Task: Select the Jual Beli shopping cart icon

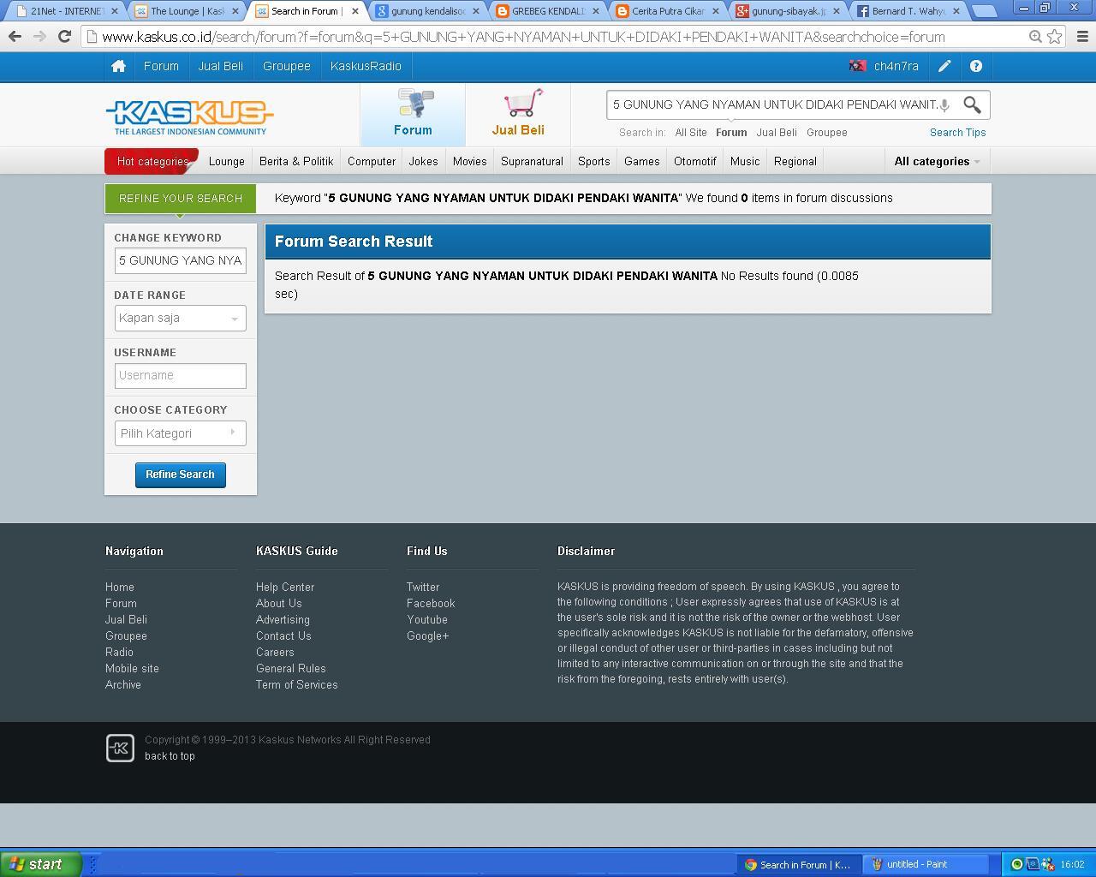Action: (x=518, y=113)
